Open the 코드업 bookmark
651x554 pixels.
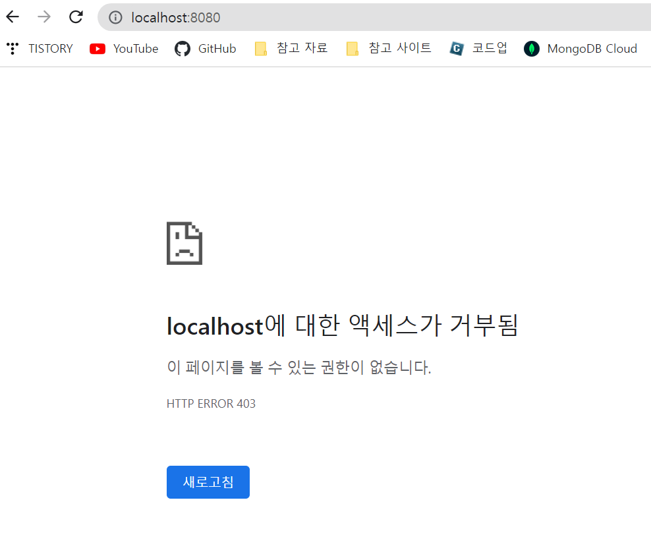point(478,49)
